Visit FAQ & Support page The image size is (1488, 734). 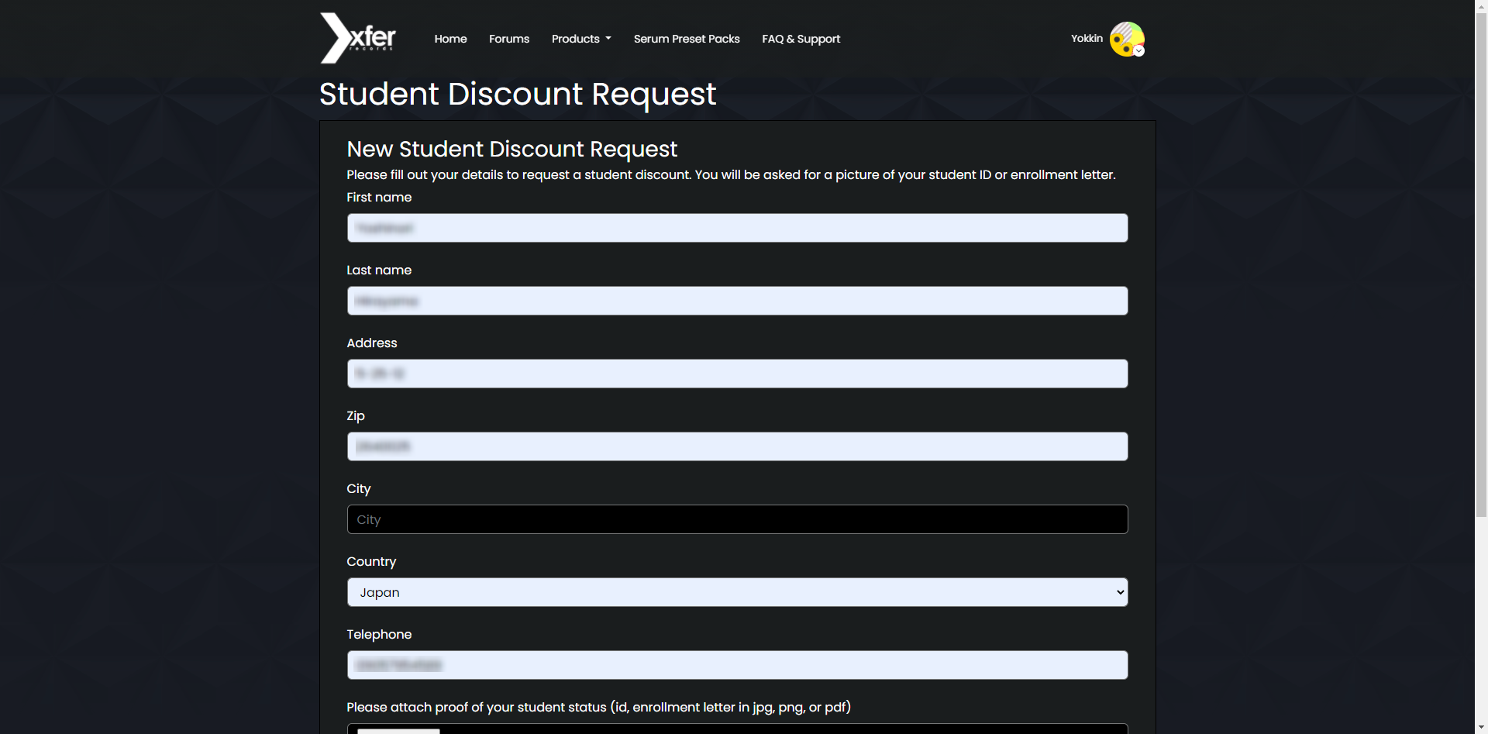coord(801,39)
